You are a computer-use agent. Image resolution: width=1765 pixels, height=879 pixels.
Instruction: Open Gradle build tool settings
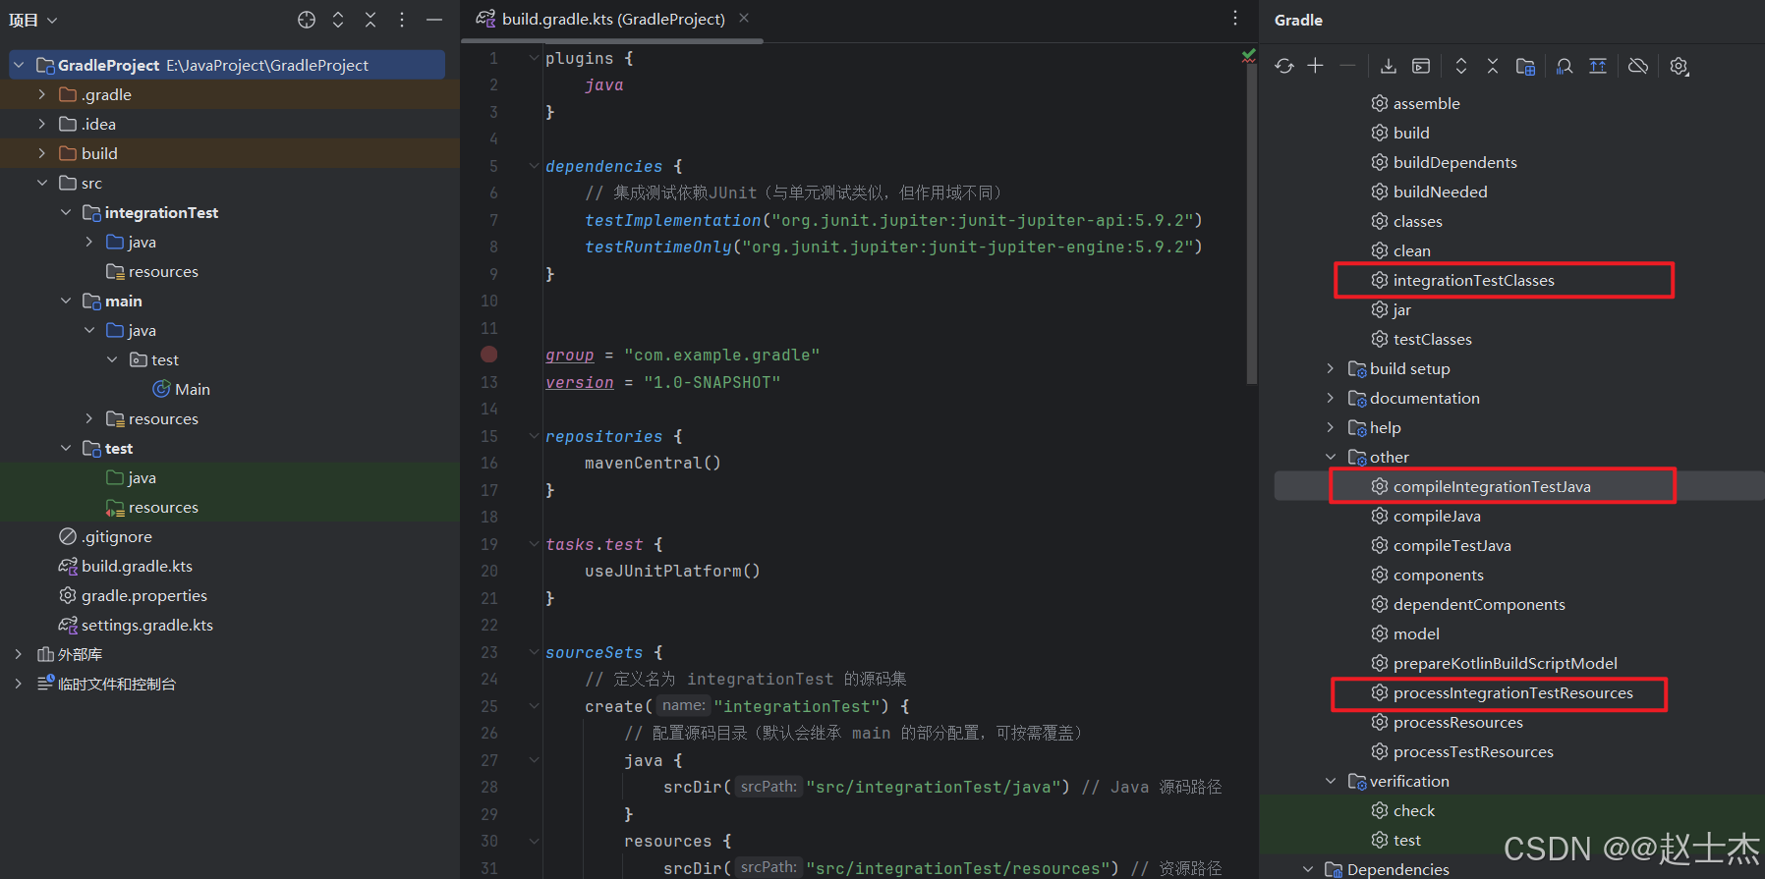tap(1680, 66)
